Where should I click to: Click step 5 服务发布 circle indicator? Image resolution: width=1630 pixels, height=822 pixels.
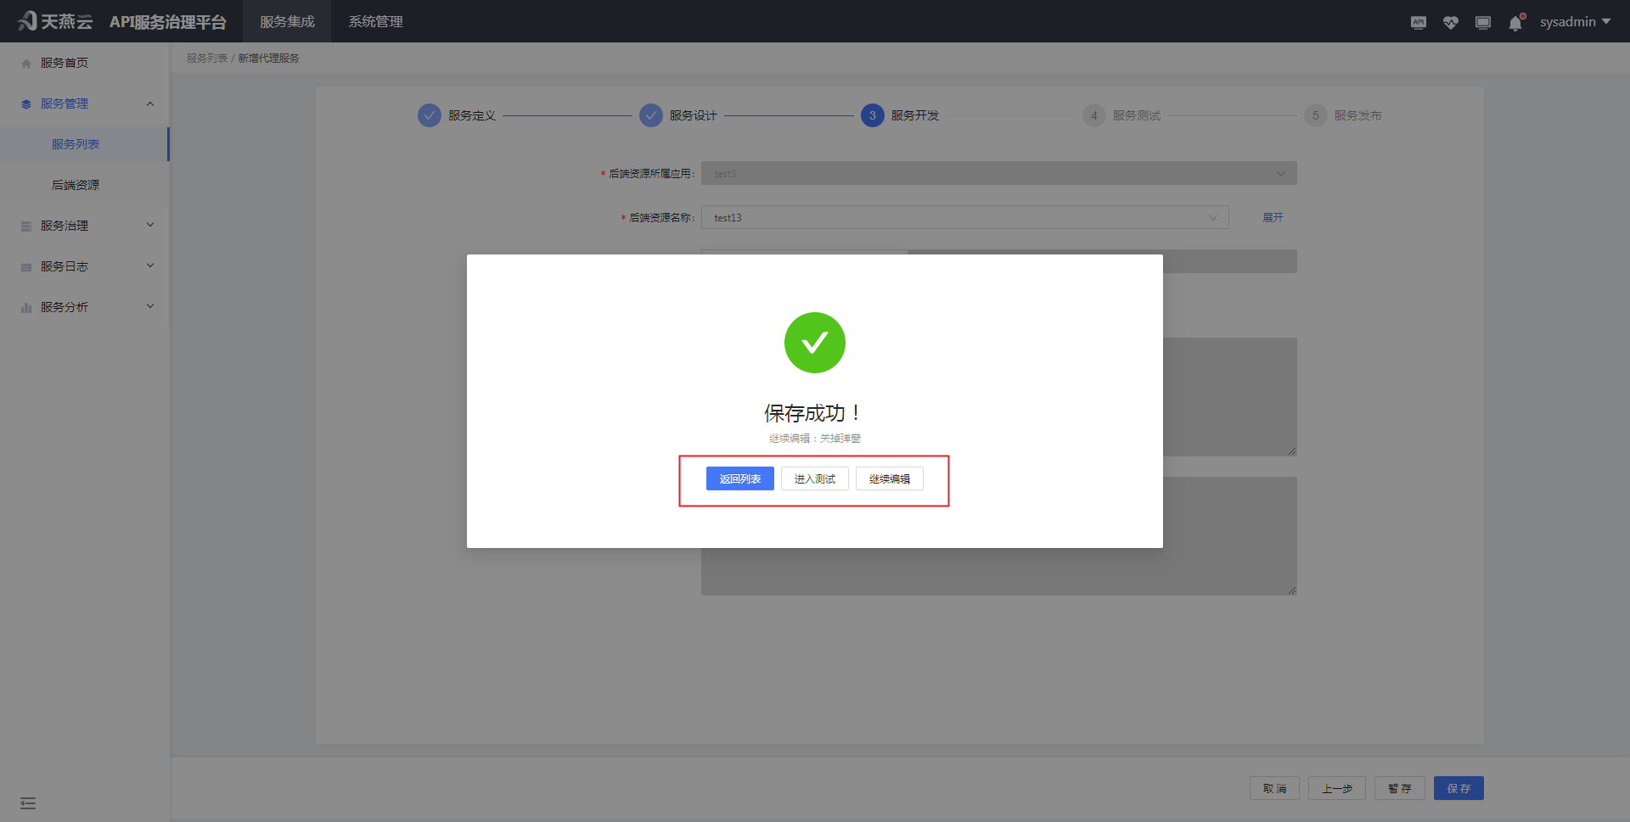1316,115
